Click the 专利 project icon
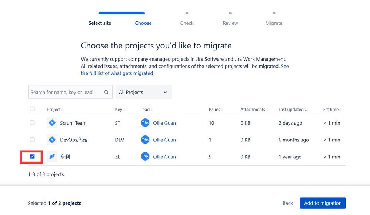 [52, 157]
